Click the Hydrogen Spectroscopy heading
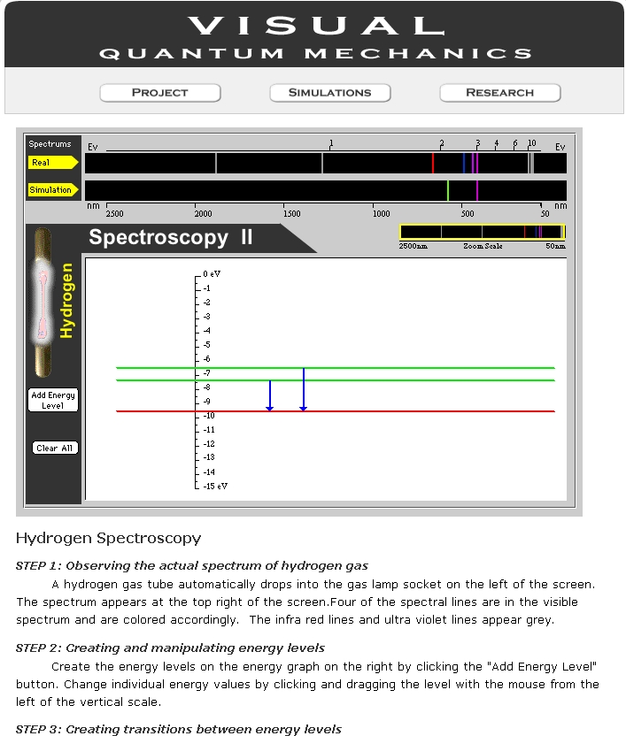 click(x=109, y=538)
